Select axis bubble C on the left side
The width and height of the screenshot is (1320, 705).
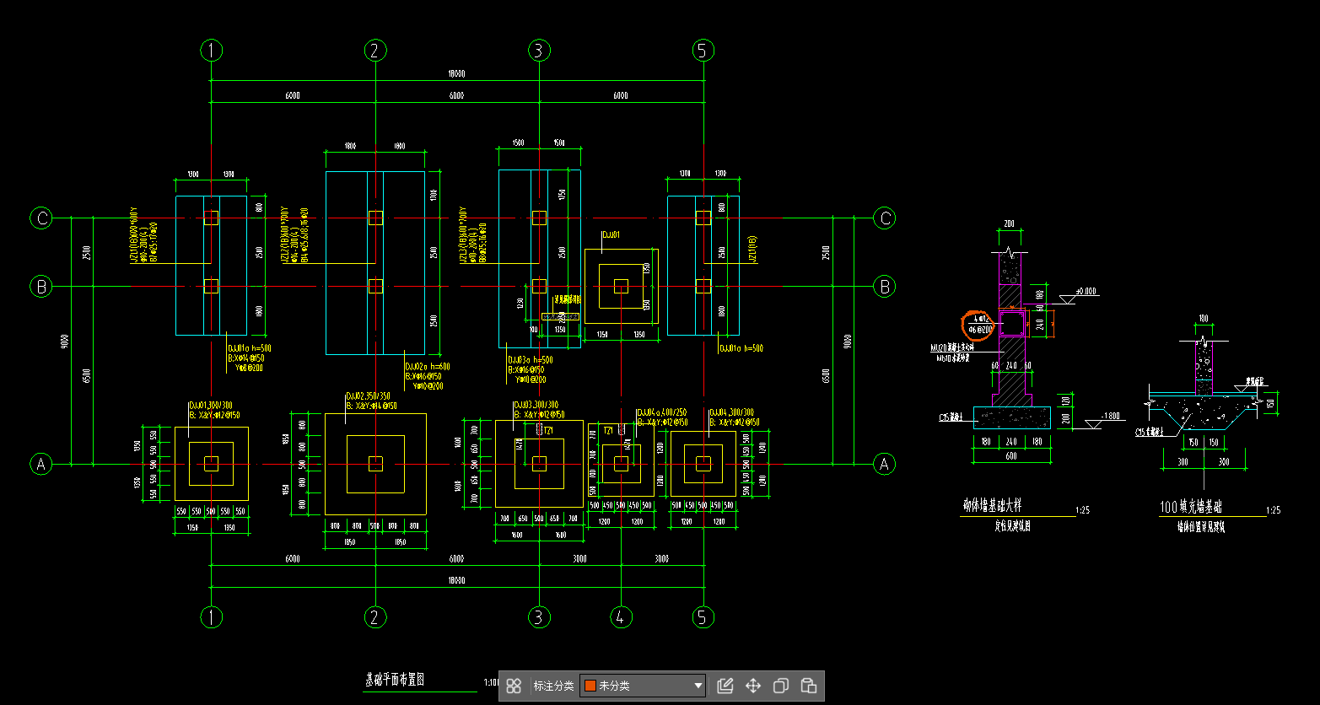[40, 218]
